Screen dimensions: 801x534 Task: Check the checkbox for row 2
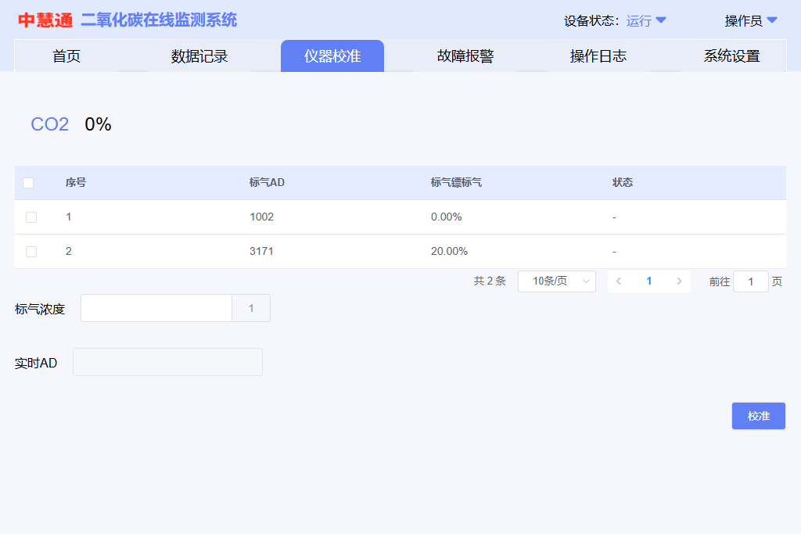click(x=31, y=252)
